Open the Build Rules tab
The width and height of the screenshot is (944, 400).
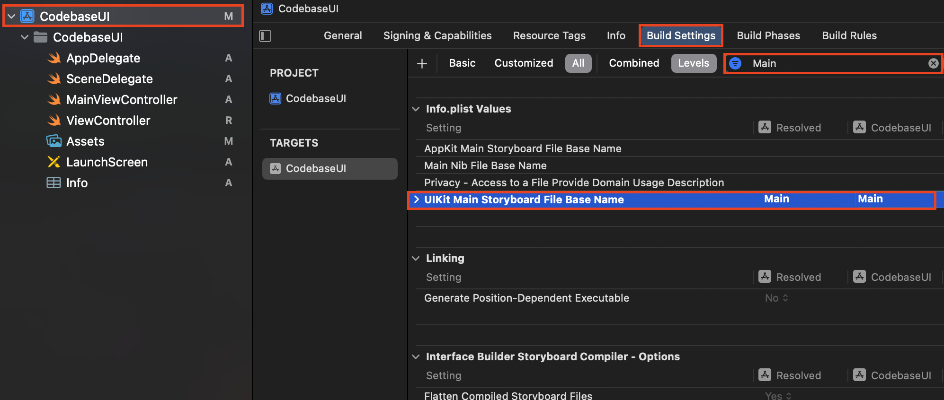click(x=849, y=35)
